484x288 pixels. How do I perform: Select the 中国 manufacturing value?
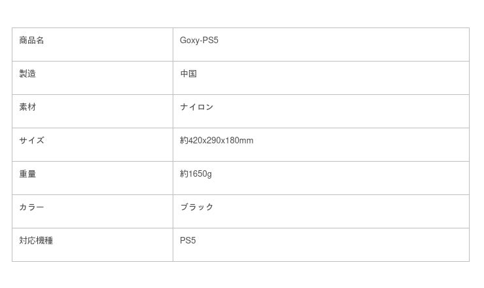188,74
